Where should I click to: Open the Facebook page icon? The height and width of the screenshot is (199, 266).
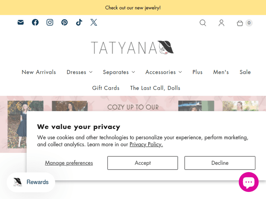(35, 23)
